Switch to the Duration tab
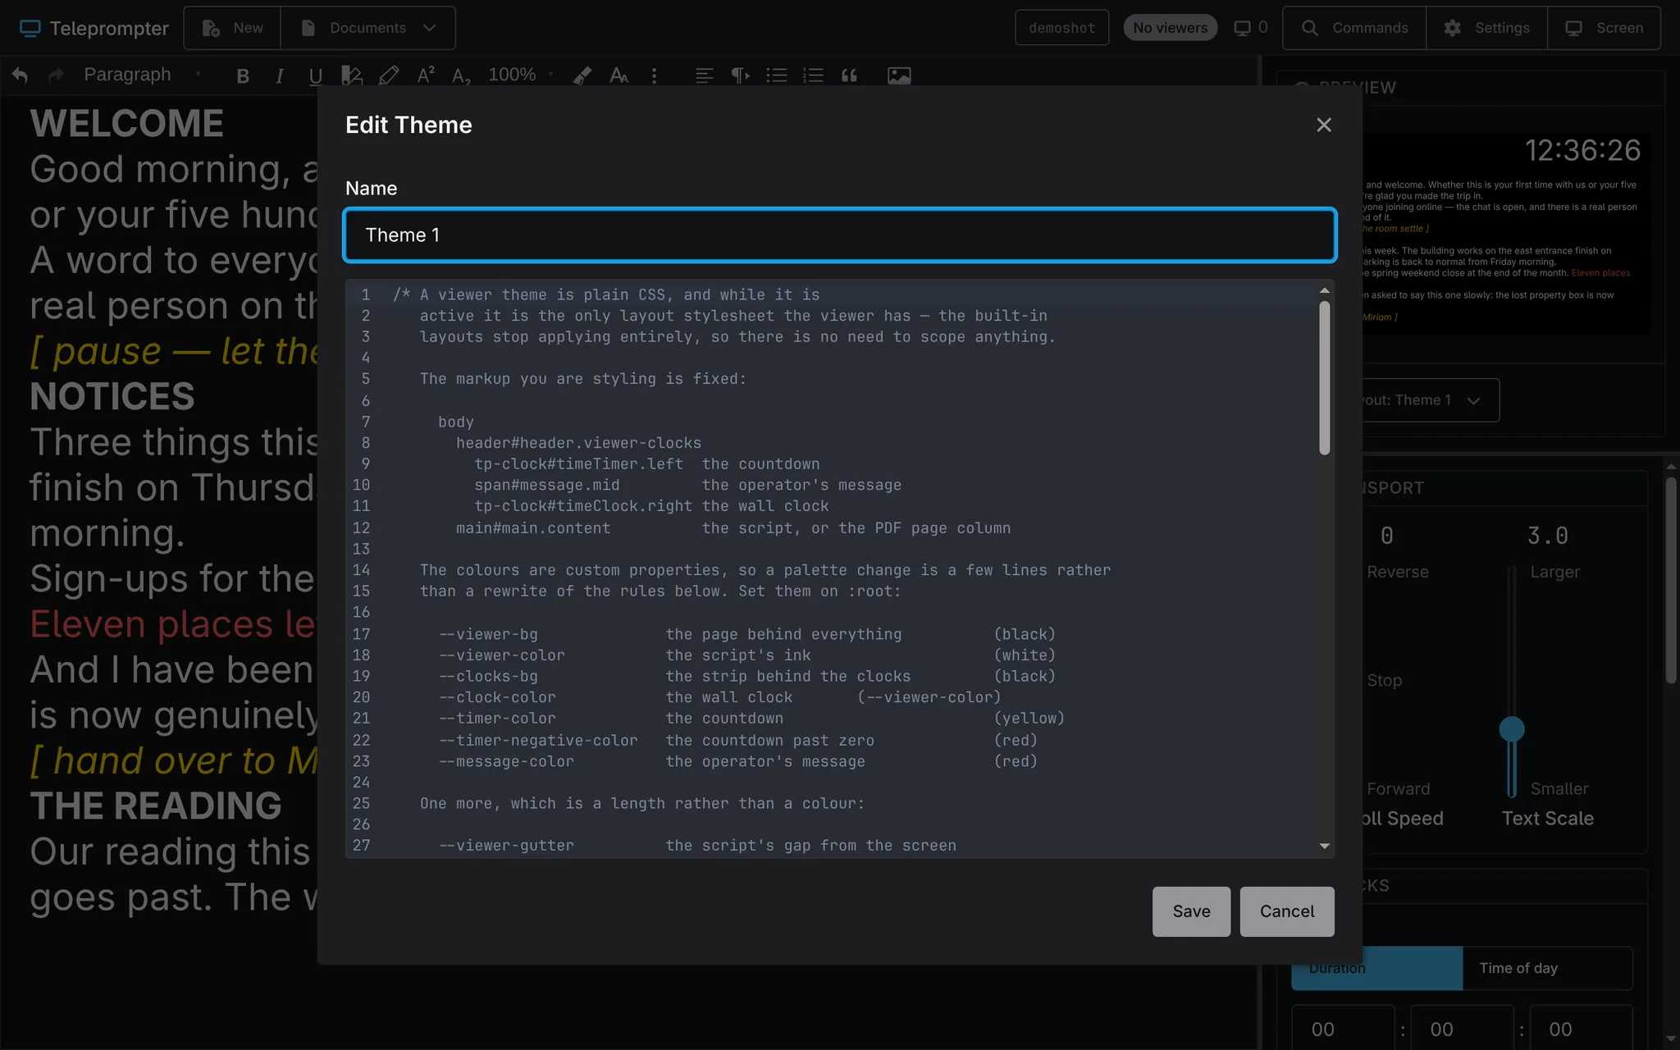This screenshot has width=1680, height=1050. (x=1376, y=968)
